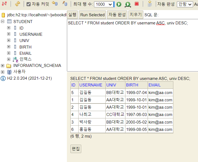Image resolution: width=198 pixels, height=162 pixels.
Task: Expand the USERNAME column node
Action: pos(9,34)
